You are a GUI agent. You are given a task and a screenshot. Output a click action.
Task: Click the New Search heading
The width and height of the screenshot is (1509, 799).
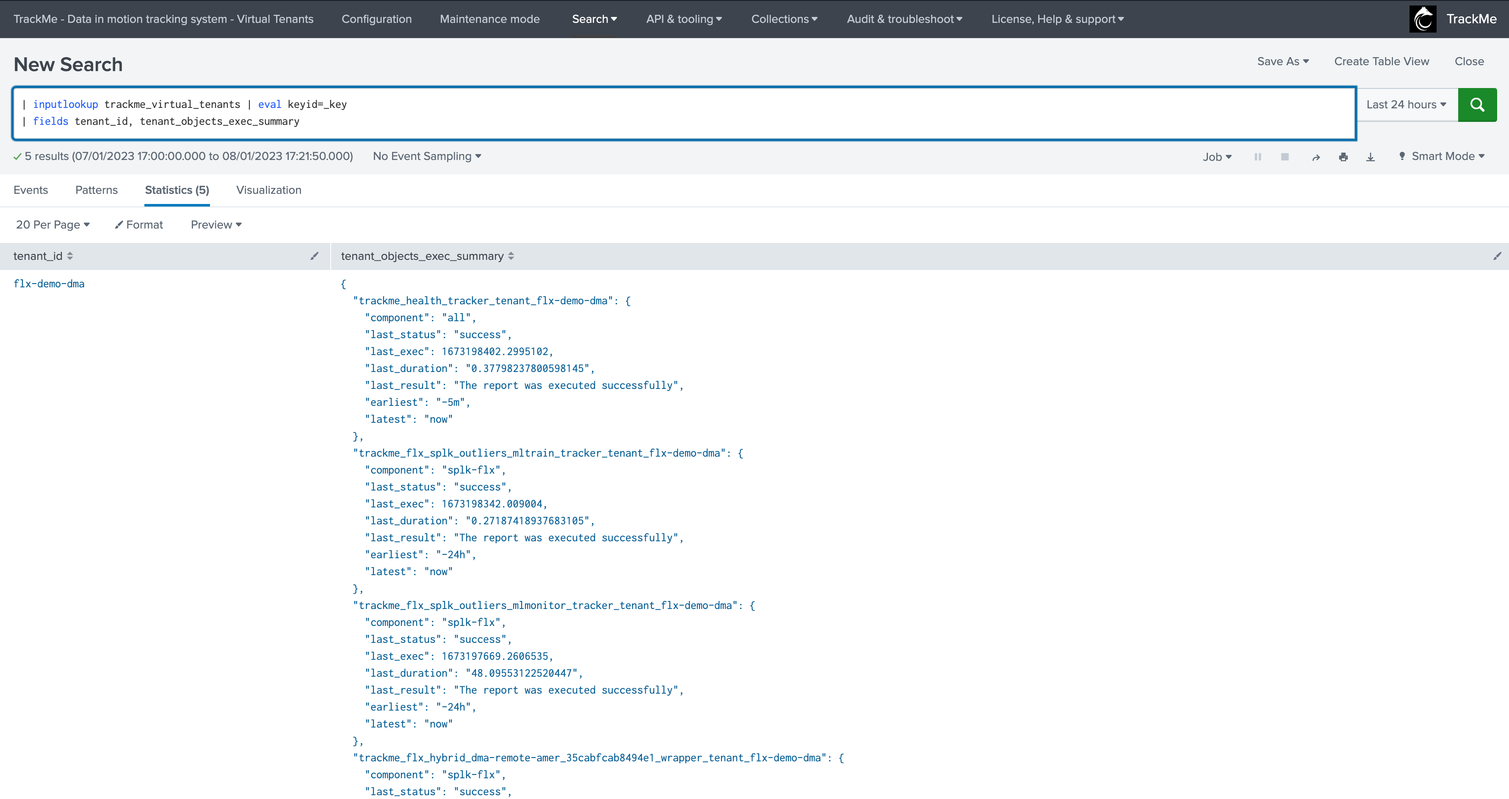click(x=68, y=64)
